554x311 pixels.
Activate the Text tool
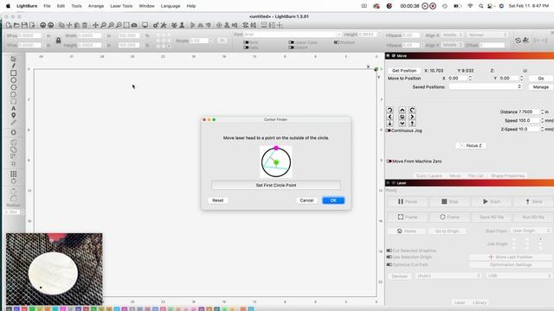(14, 108)
